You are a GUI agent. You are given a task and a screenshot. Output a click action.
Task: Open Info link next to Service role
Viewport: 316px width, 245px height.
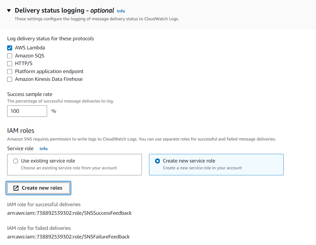click(43, 149)
